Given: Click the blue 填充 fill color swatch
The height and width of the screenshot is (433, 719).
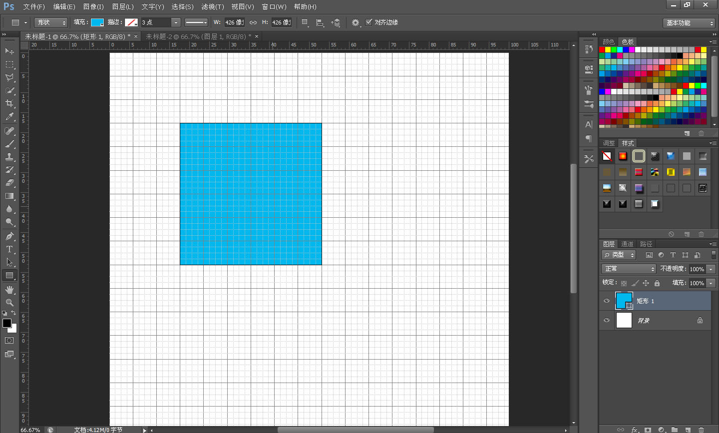Looking at the screenshot, I should pos(97,22).
